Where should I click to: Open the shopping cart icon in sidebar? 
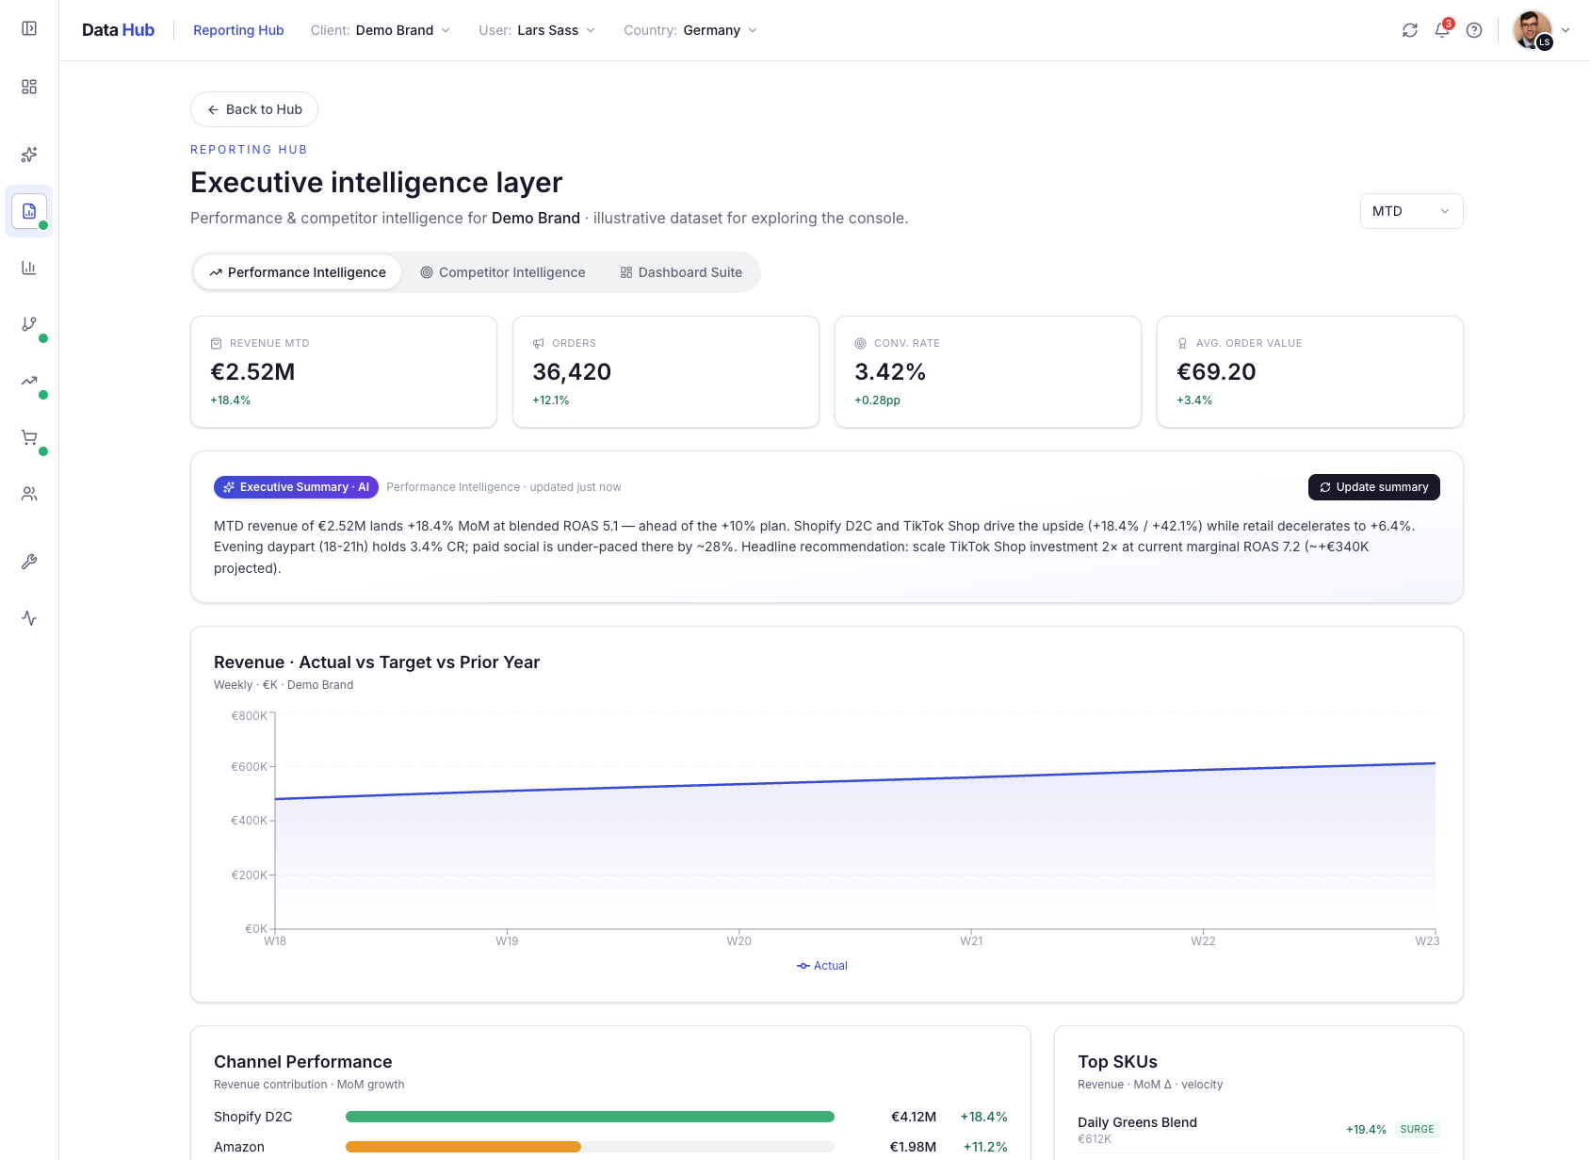(x=29, y=437)
